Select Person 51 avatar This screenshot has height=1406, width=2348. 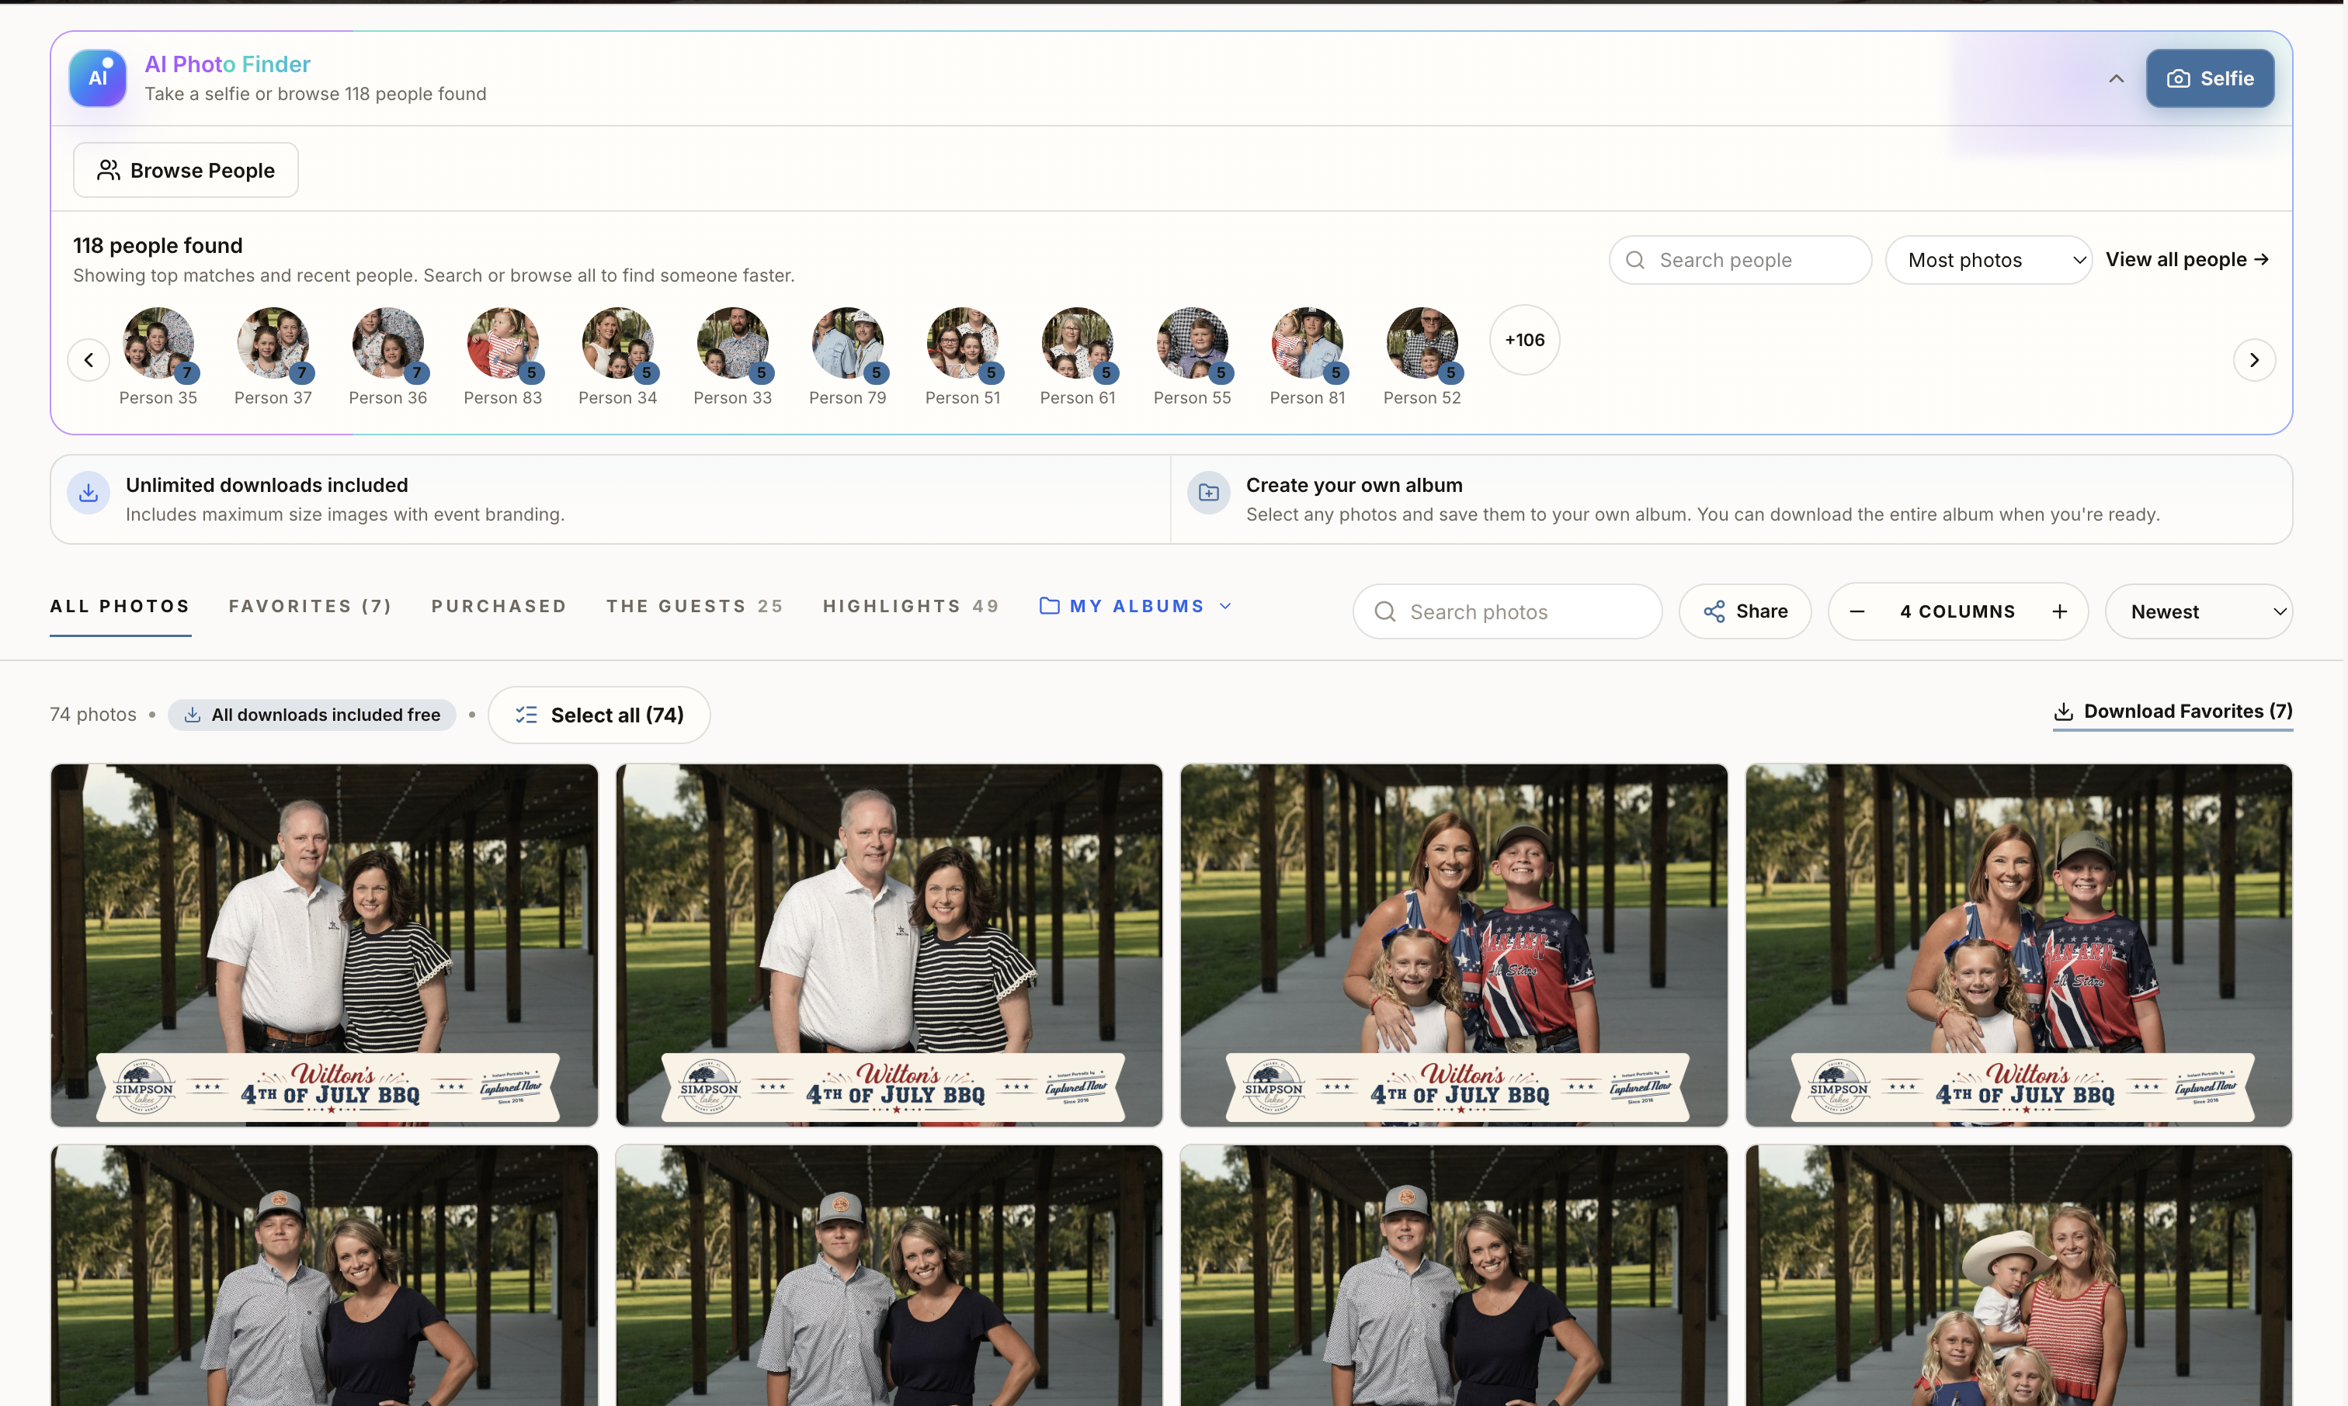963,343
